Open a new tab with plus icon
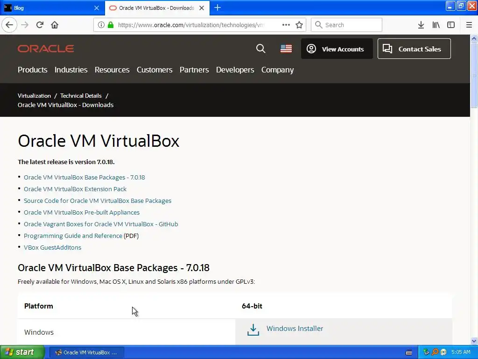This screenshot has height=359, width=478. (x=218, y=7)
